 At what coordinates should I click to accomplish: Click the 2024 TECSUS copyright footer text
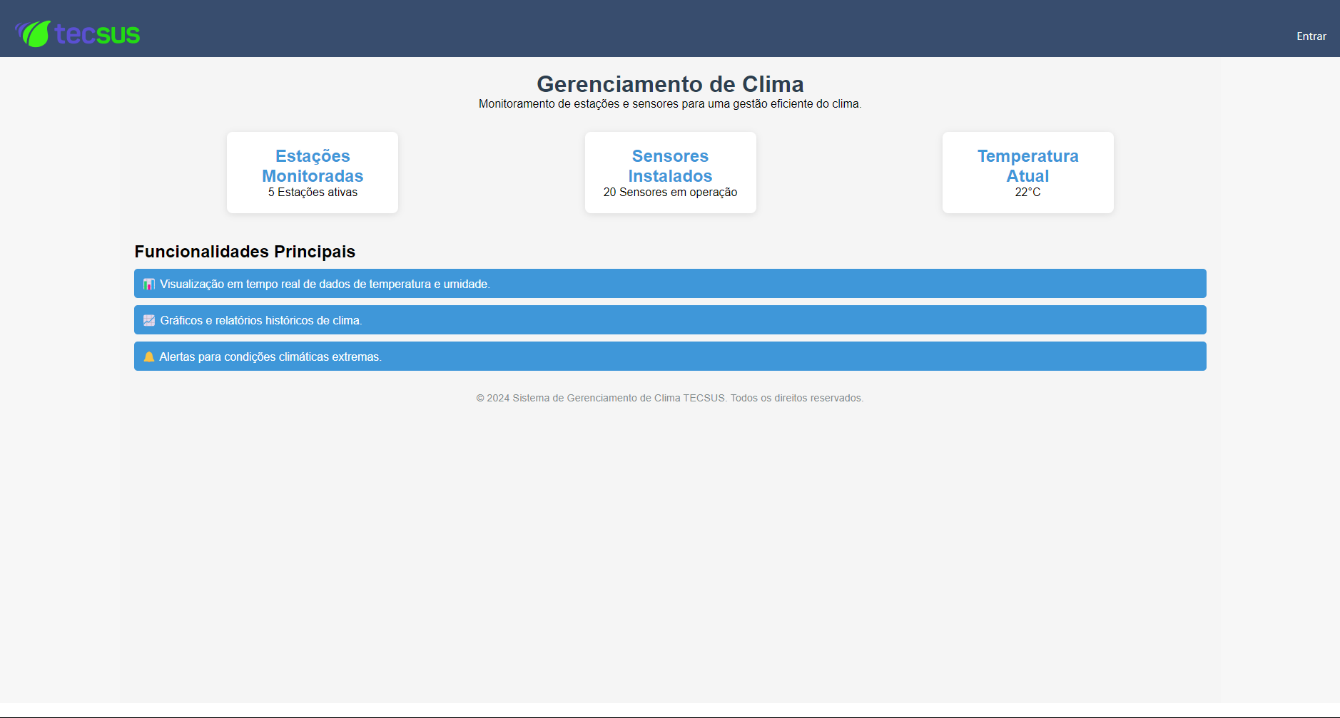[670, 398]
